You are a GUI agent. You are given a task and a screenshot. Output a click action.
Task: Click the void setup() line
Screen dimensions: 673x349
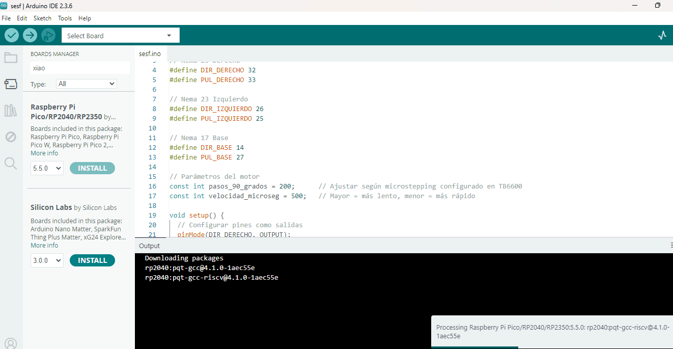(x=197, y=215)
